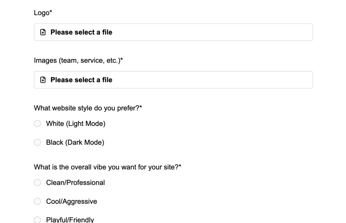Choose the Clean/Professional radio button
This screenshot has width=346, height=223.
[38, 183]
